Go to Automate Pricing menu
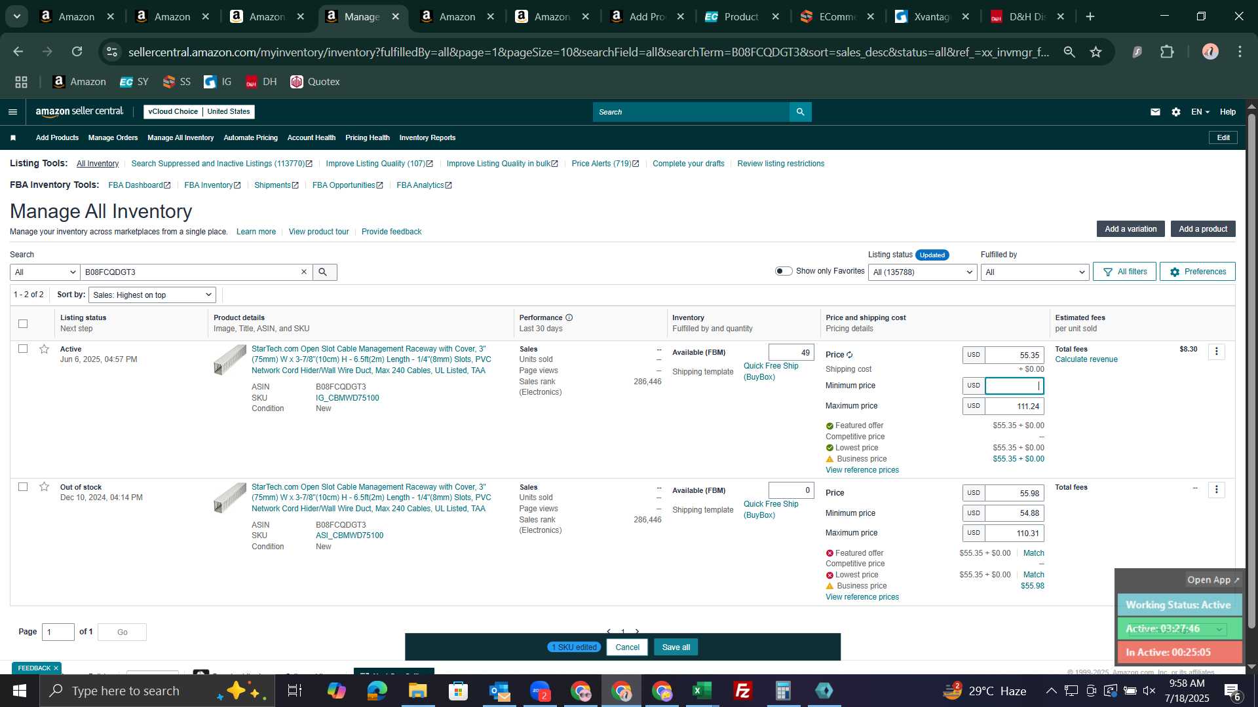This screenshot has height=707, width=1258. tap(250, 137)
